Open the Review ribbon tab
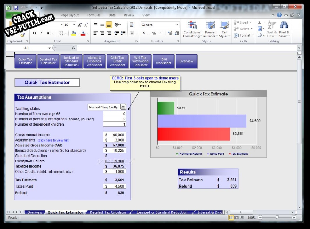 (x=129, y=15)
